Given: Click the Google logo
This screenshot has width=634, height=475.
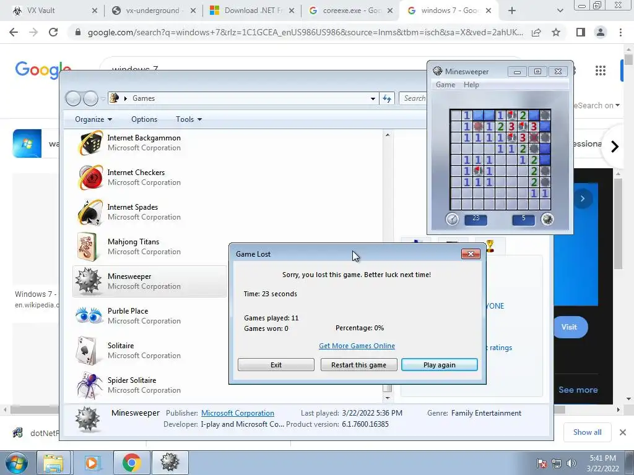Looking at the screenshot, I should [x=43, y=69].
